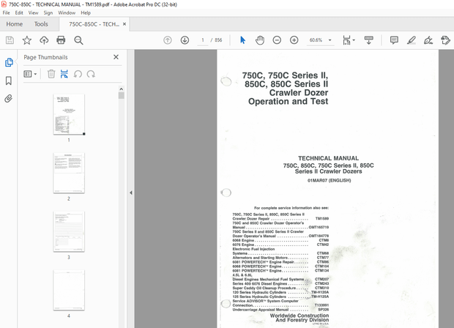Image resolution: width=454 pixels, height=328 pixels.
Task: Collapse the navigation pane with side arrow
Action: [x=131, y=193]
